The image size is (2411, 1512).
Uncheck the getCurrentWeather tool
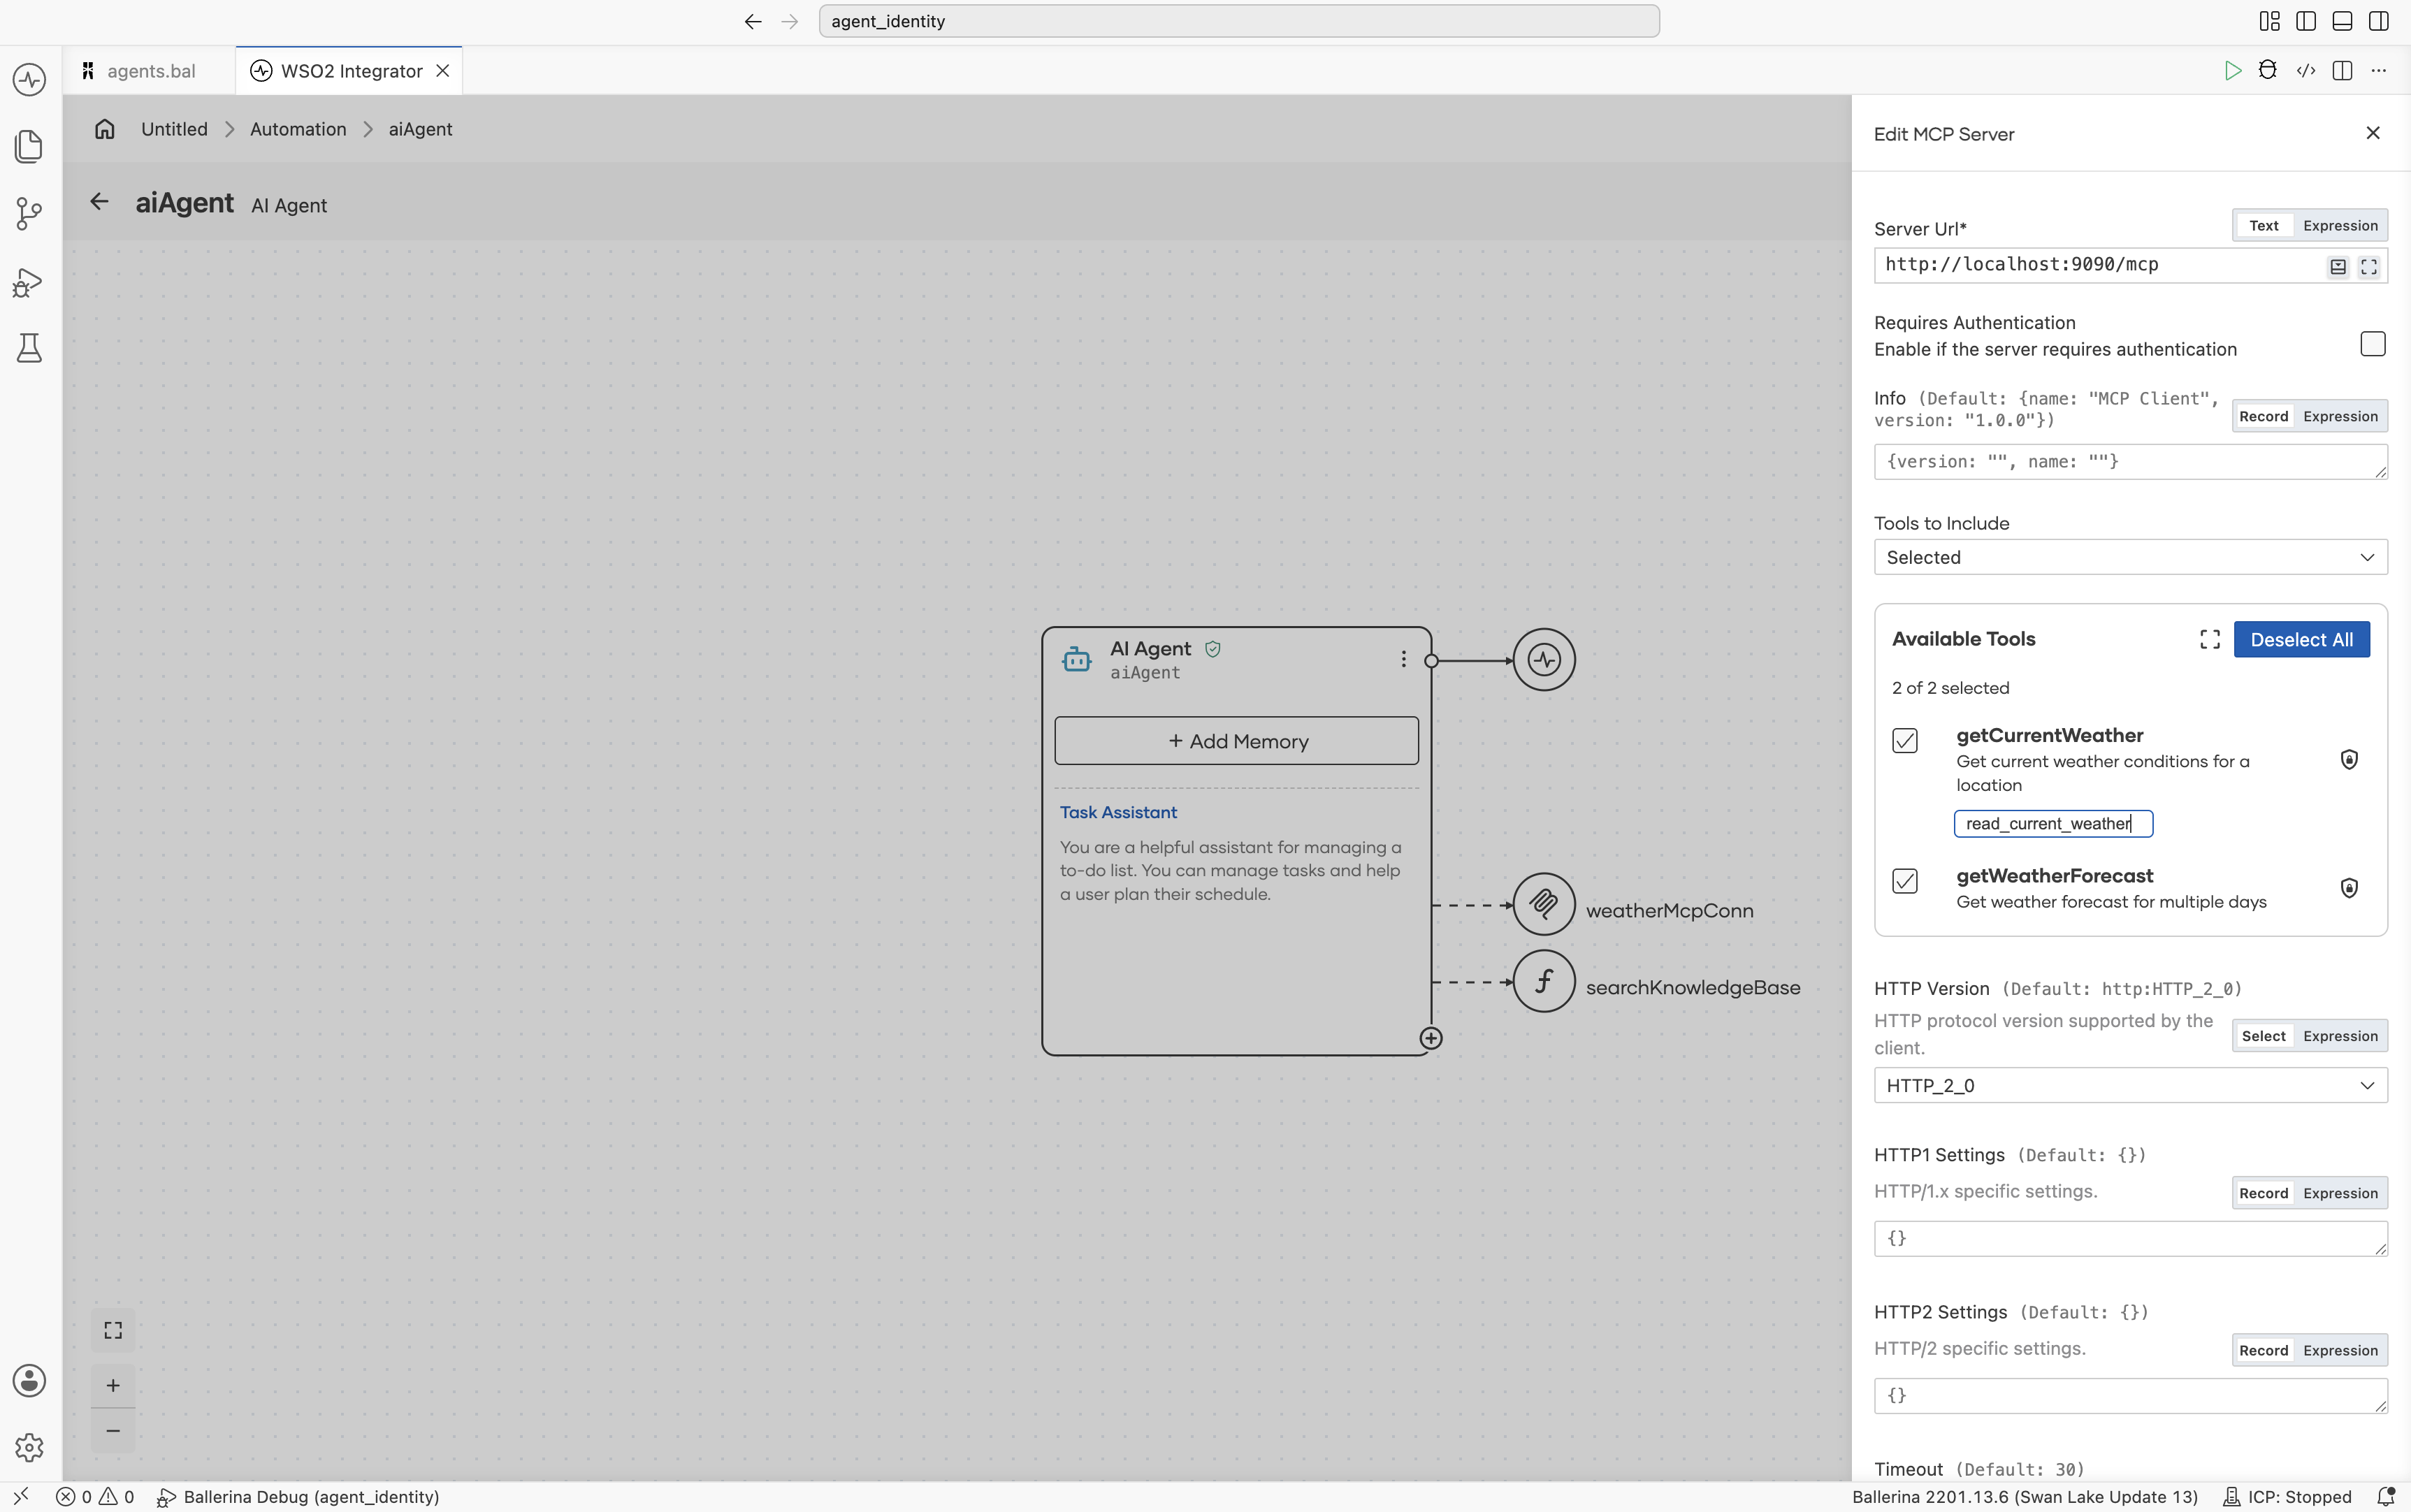click(x=1905, y=741)
